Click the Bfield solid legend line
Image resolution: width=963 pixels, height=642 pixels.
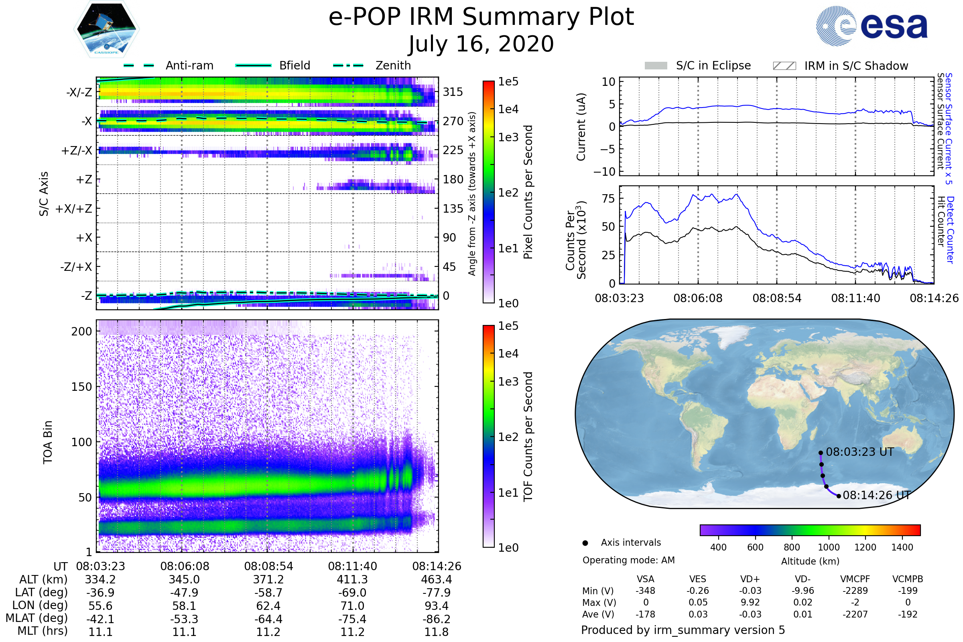(253, 65)
